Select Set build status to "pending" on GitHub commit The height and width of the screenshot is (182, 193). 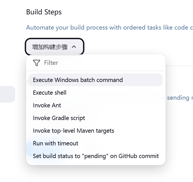[96, 156]
